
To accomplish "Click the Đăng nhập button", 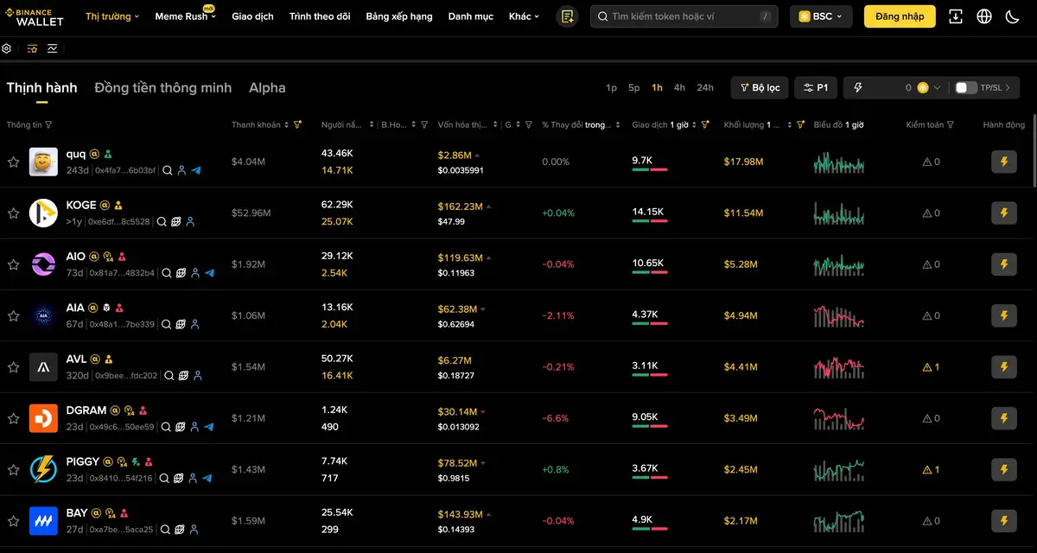I will [x=900, y=16].
